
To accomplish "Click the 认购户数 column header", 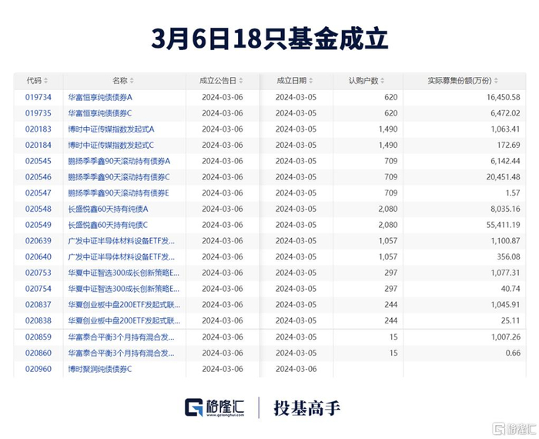I will pyautogui.click(x=367, y=81).
